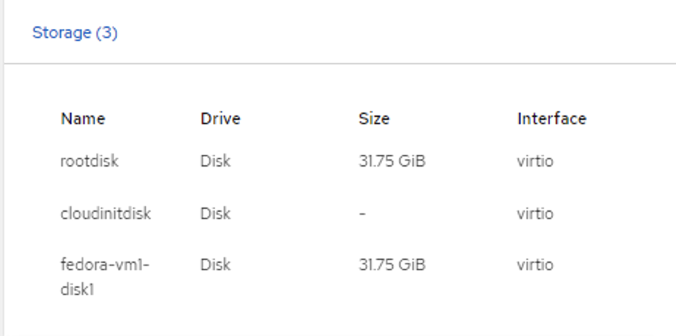Sort by the Interface column header
The height and width of the screenshot is (336, 676).
point(552,118)
